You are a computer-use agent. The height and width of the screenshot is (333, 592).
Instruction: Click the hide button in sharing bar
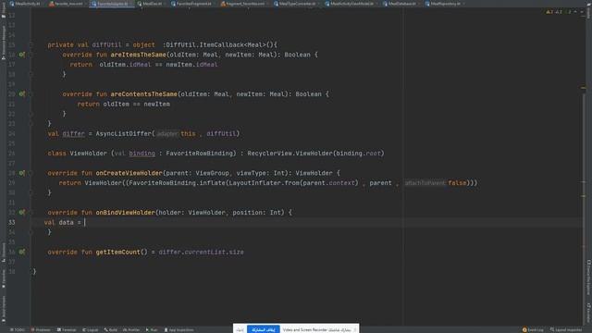point(240,329)
